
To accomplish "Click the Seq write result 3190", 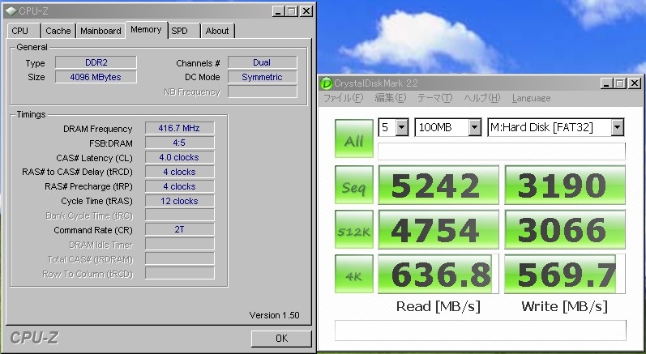I will (565, 185).
